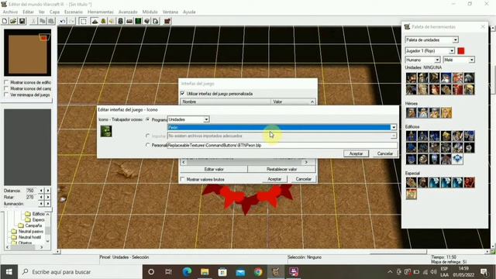The height and width of the screenshot is (279, 496).
Task: Select the Campaña folder in tree
Action: coord(33,226)
